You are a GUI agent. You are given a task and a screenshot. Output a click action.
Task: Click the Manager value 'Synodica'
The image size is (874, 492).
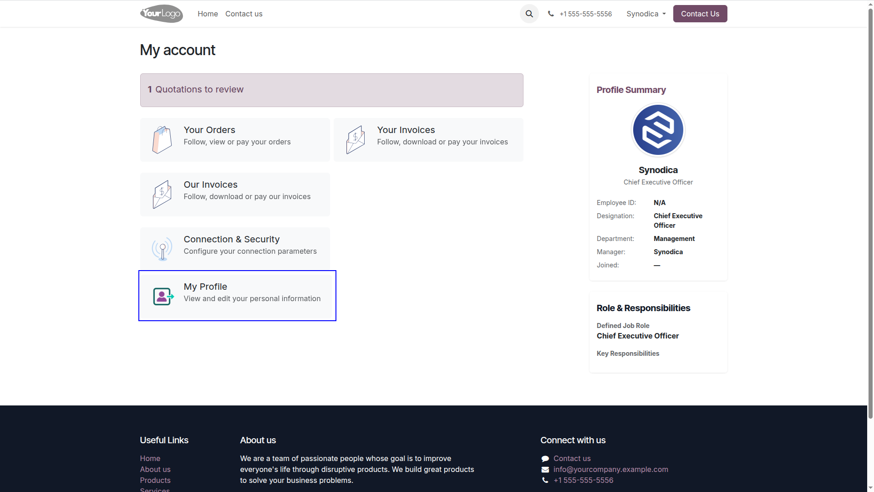[668, 252]
